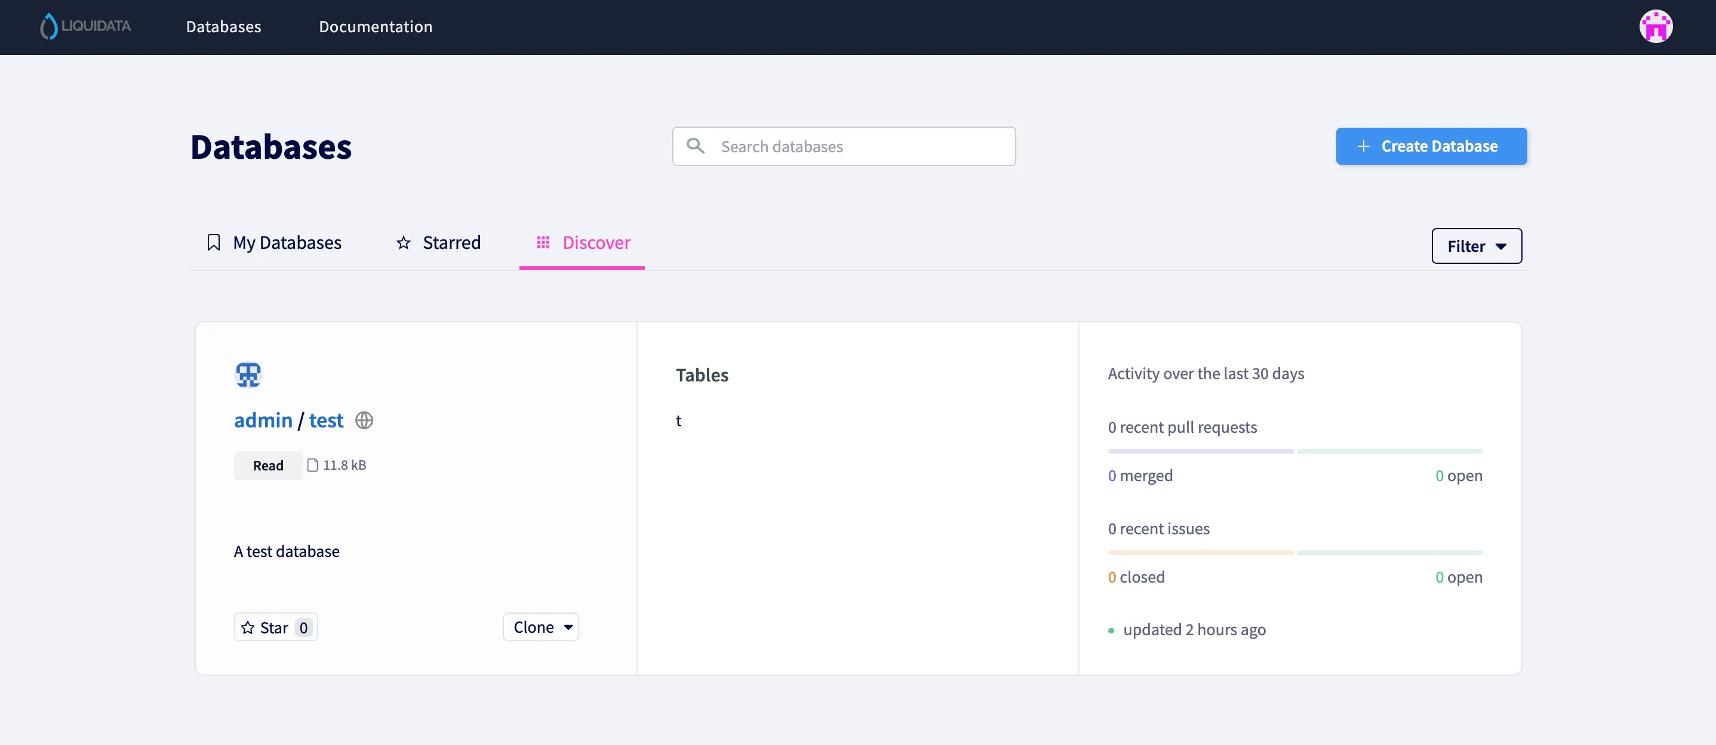This screenshot has height=745, width=1716.
Task: Open the Documentation nav item
Action: (375, 27)
